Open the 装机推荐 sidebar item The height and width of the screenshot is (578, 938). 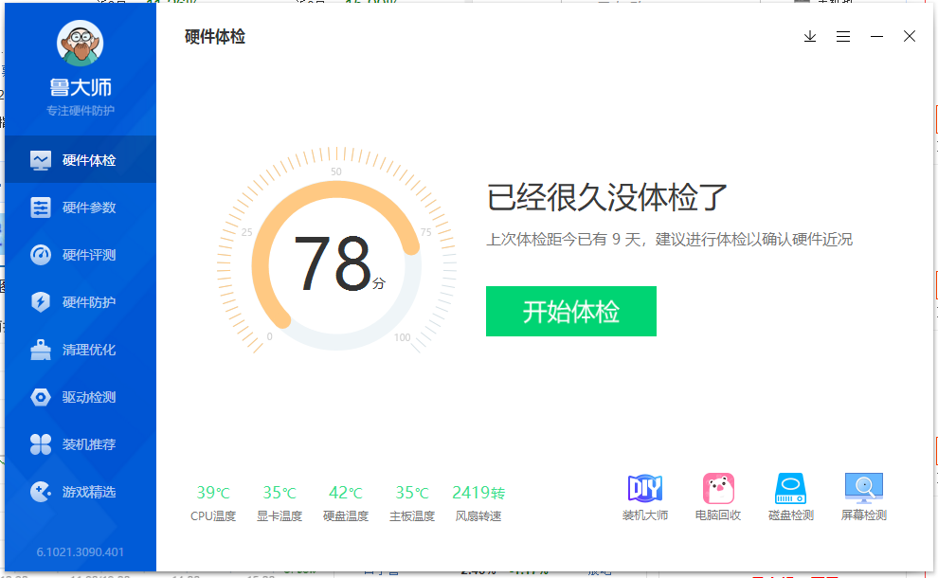click(81, 444)
